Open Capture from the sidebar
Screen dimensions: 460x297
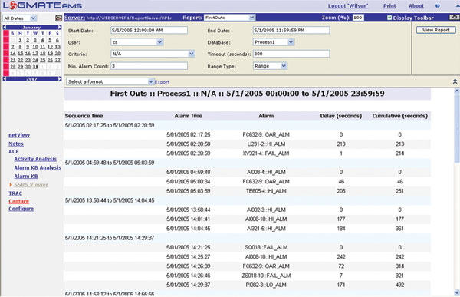click(x=18, y=201)
